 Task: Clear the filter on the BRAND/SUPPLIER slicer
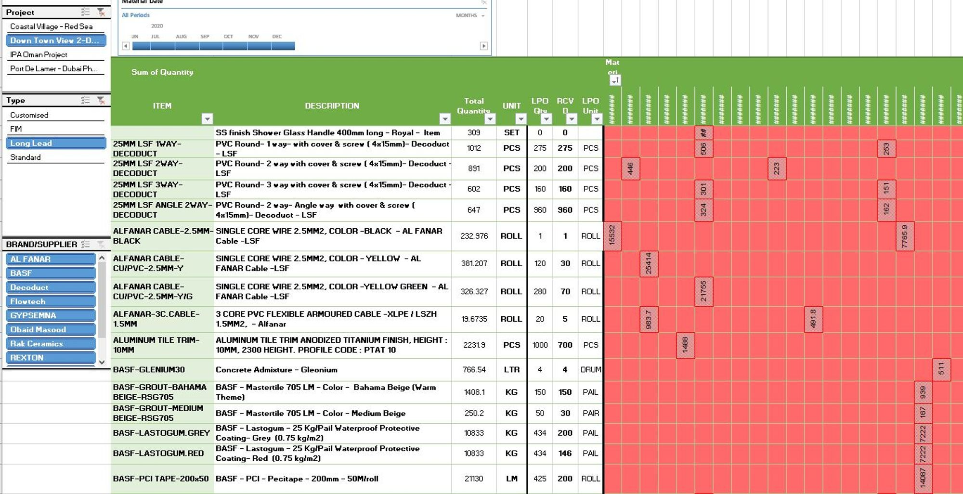[101, 244]
